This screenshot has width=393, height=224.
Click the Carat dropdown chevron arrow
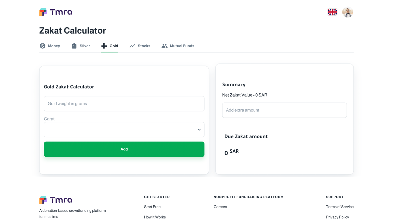click(199, 129)
